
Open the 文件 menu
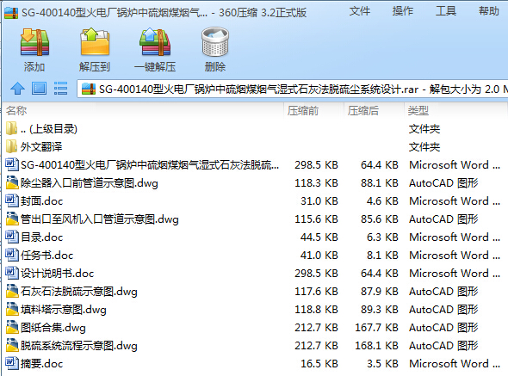tap(360, 11)
